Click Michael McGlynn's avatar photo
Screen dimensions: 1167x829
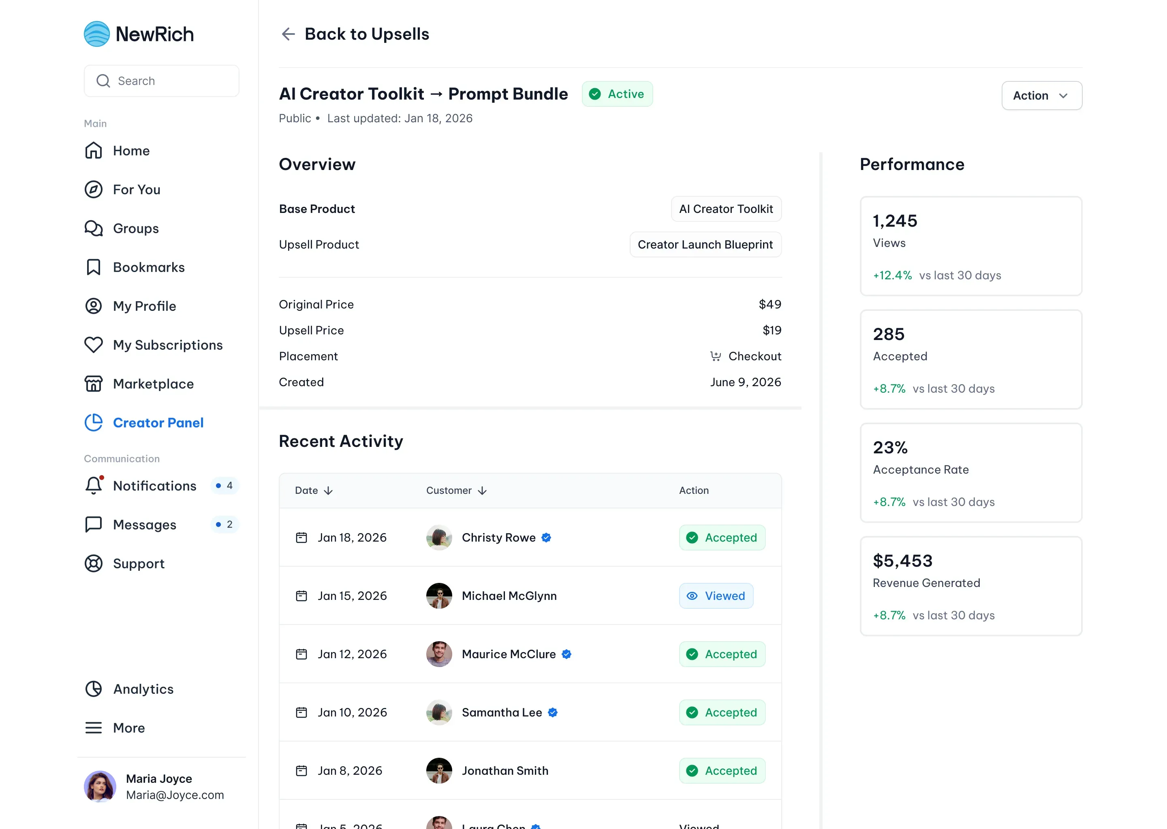click(x=439, y=596)
